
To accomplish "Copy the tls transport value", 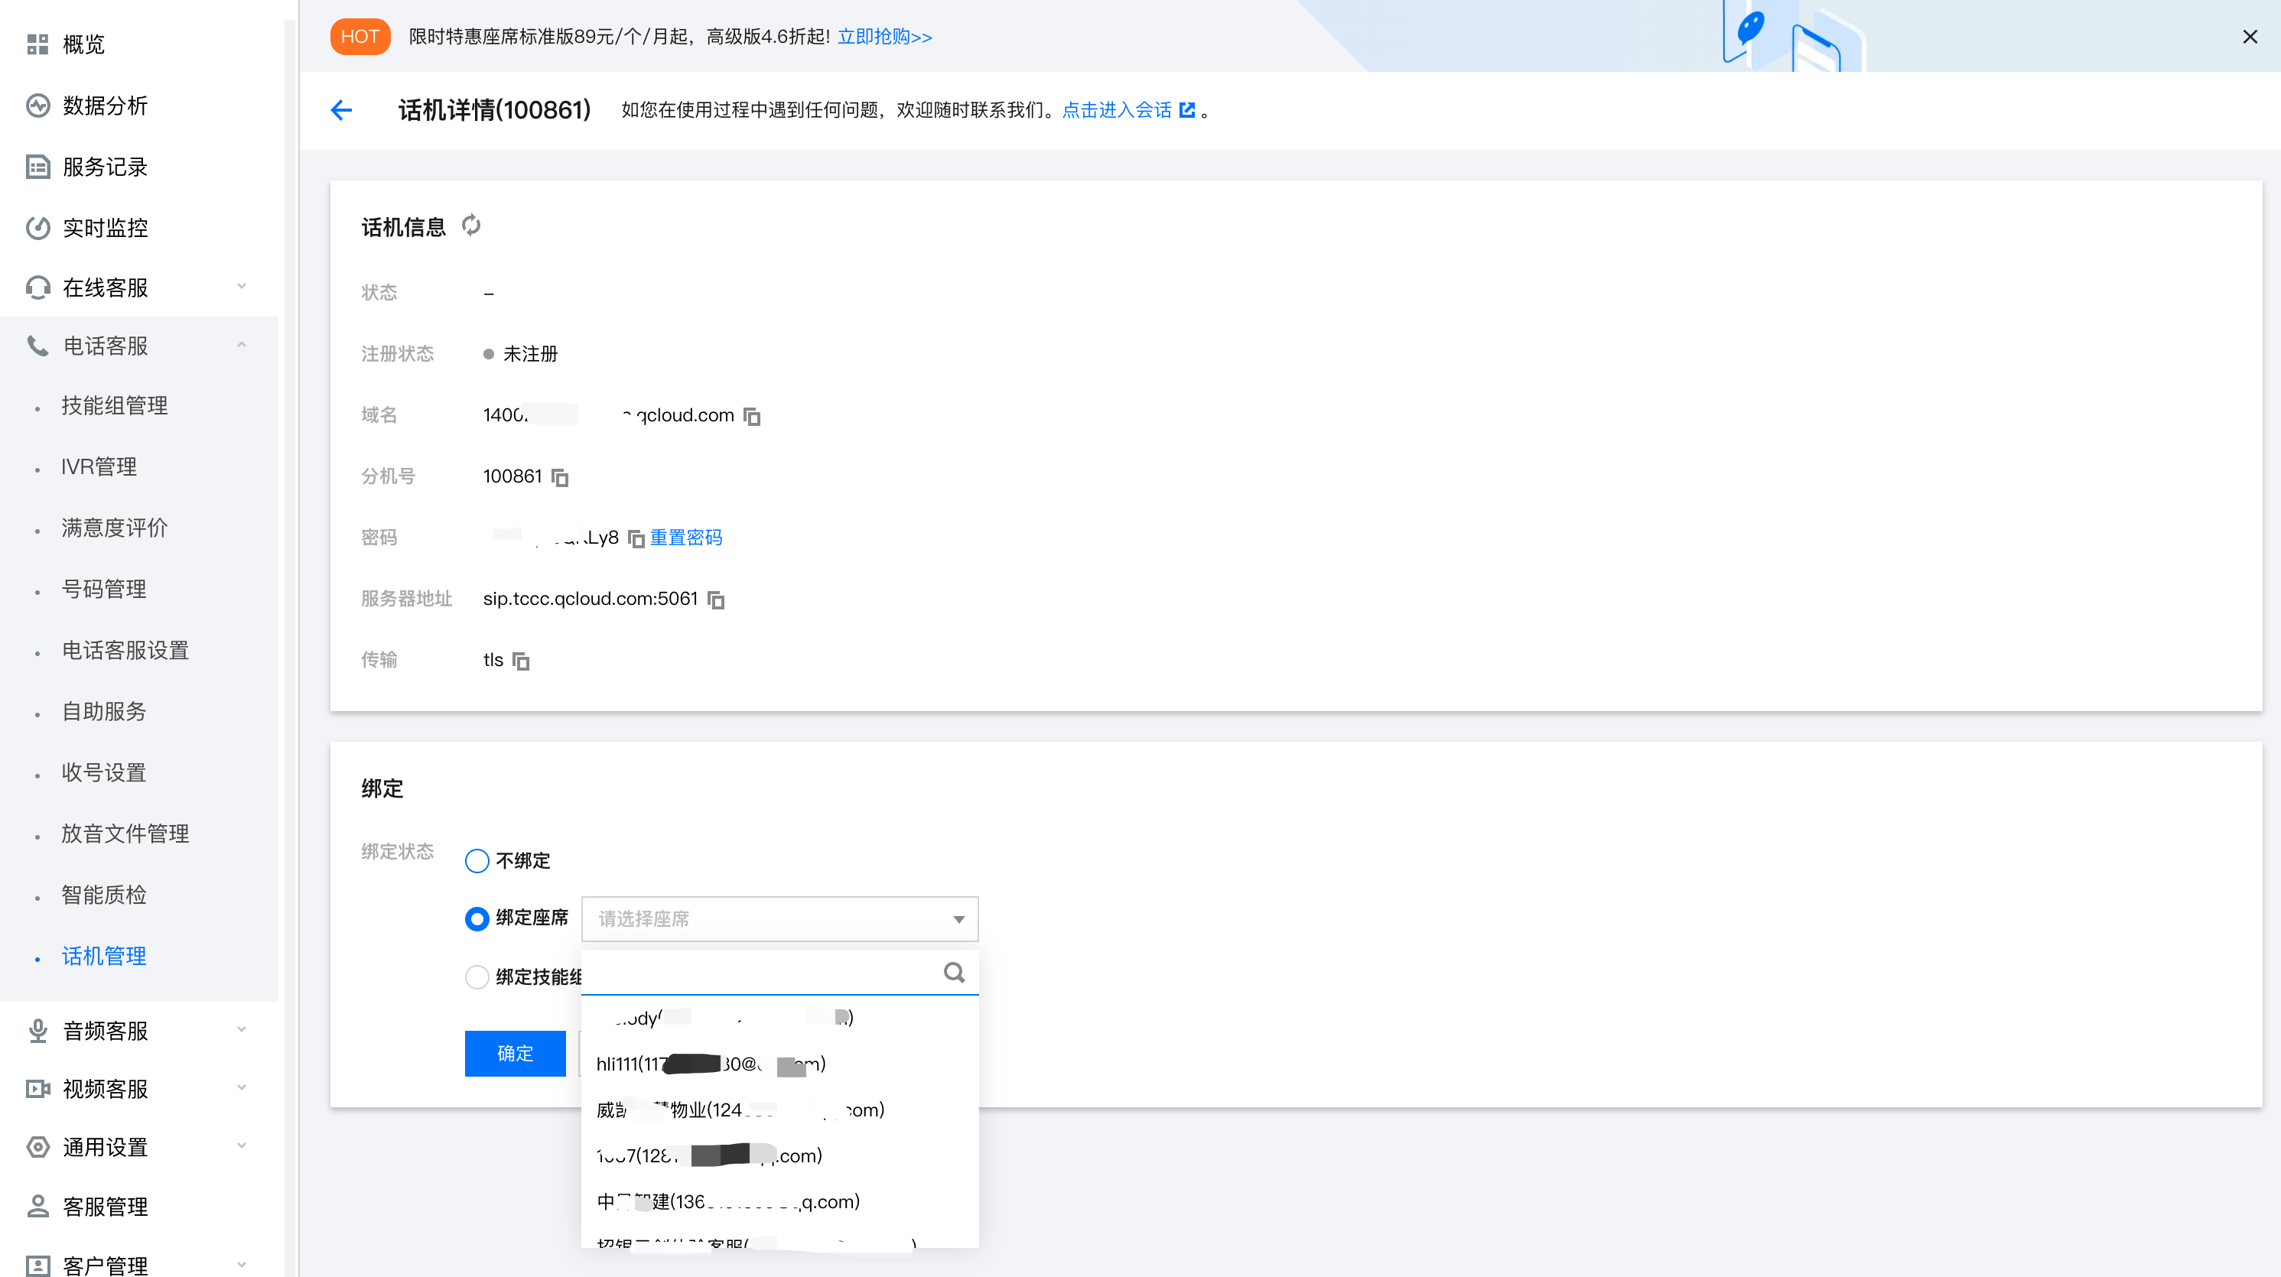I will coord(521,661).
